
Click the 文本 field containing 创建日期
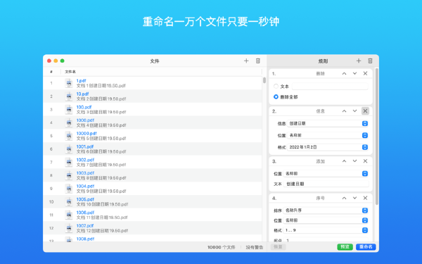[x=326, y=184]
